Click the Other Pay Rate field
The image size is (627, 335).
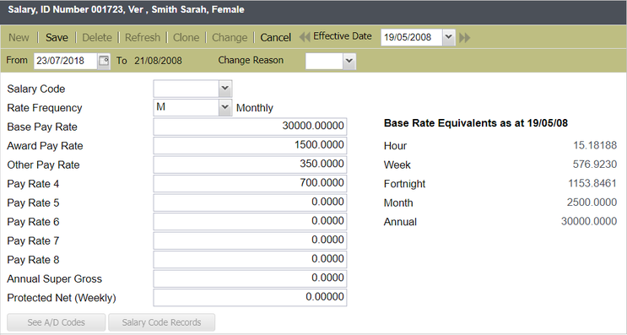pyautogui.click(x=250, y=165)
